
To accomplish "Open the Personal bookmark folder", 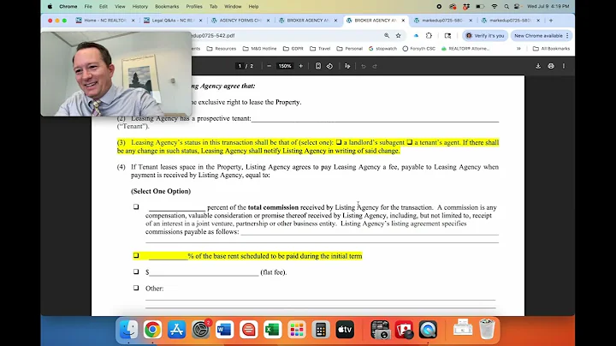I will pos(350,48).
